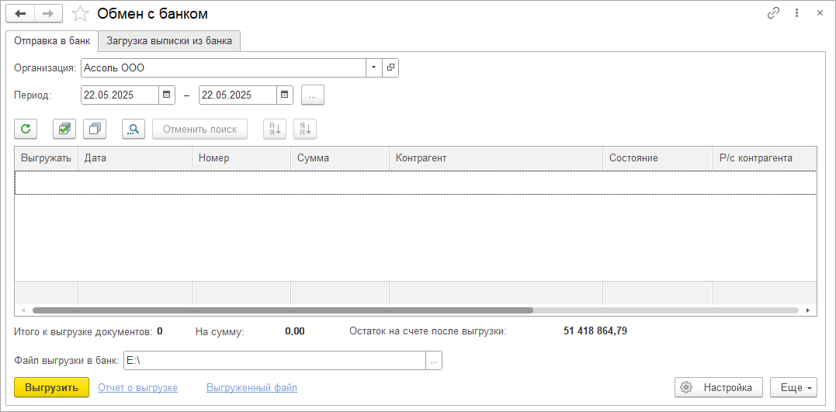Uncheck all documents in the list
Screen dimensions: 836x412
[95, 129]
